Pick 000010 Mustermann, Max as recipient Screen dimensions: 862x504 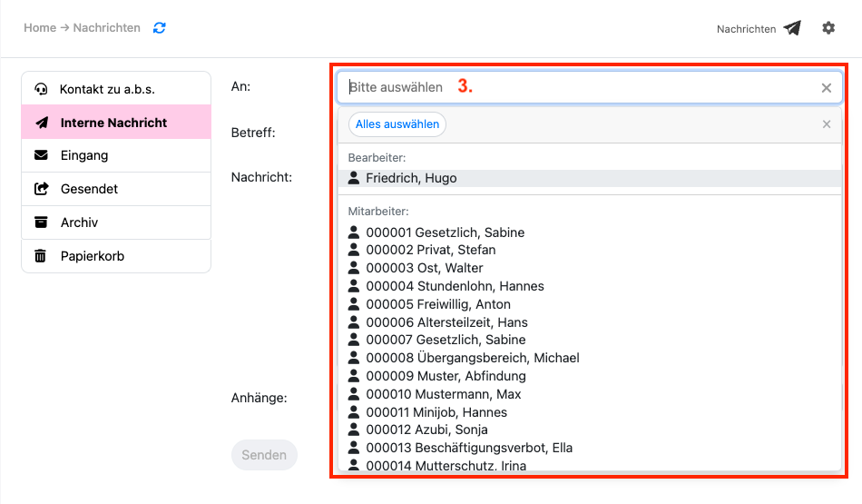click(443, 394)
